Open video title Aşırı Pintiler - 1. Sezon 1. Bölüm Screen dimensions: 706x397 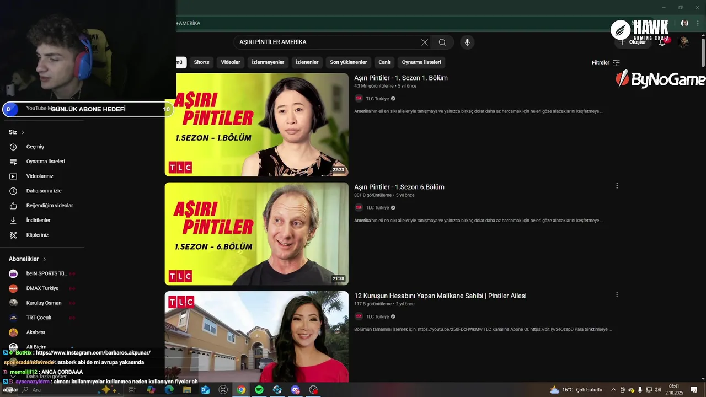click(x=401, y=78)
